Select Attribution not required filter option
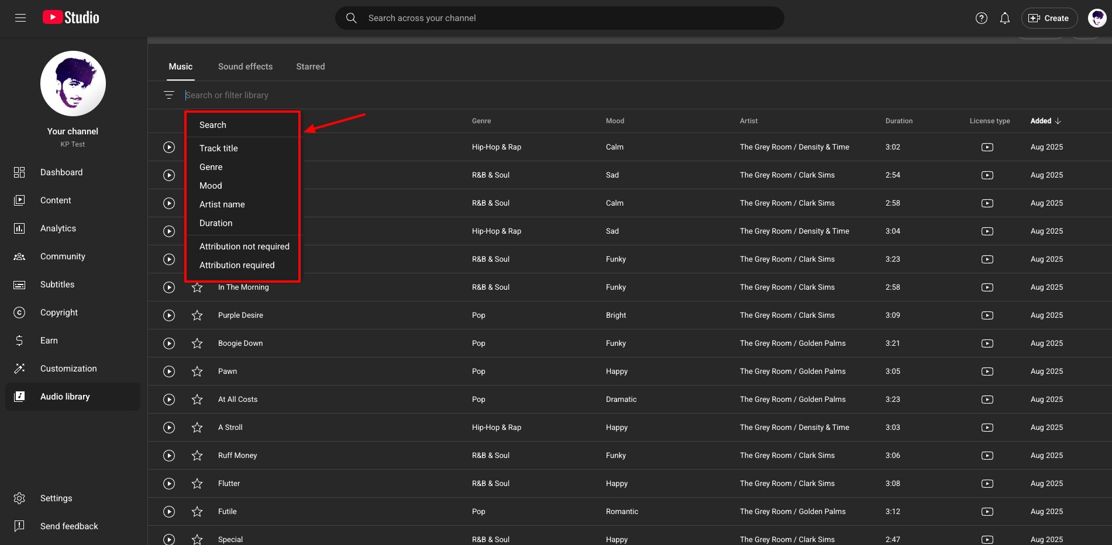 coord(244,247)
